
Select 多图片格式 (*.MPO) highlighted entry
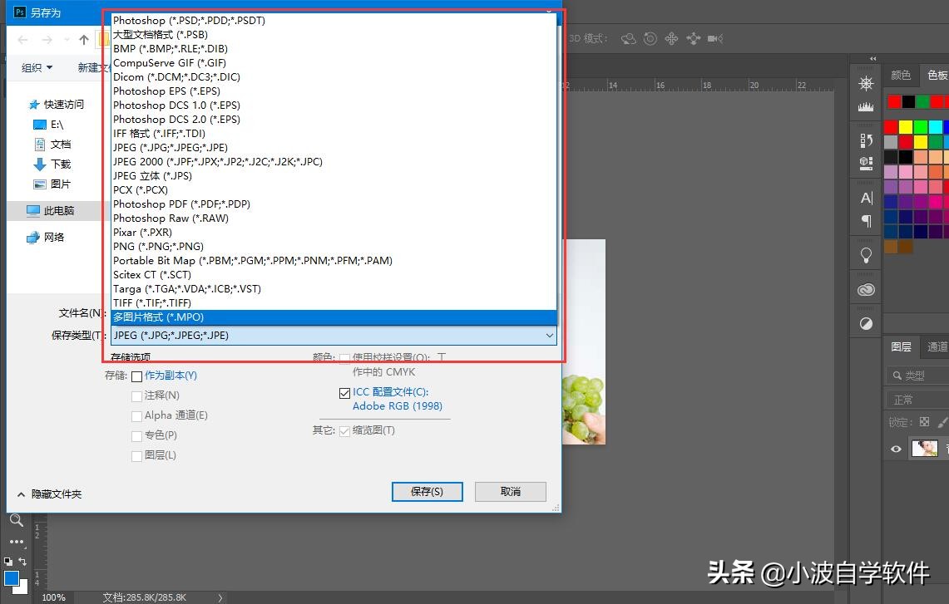[x=334, y=317]
